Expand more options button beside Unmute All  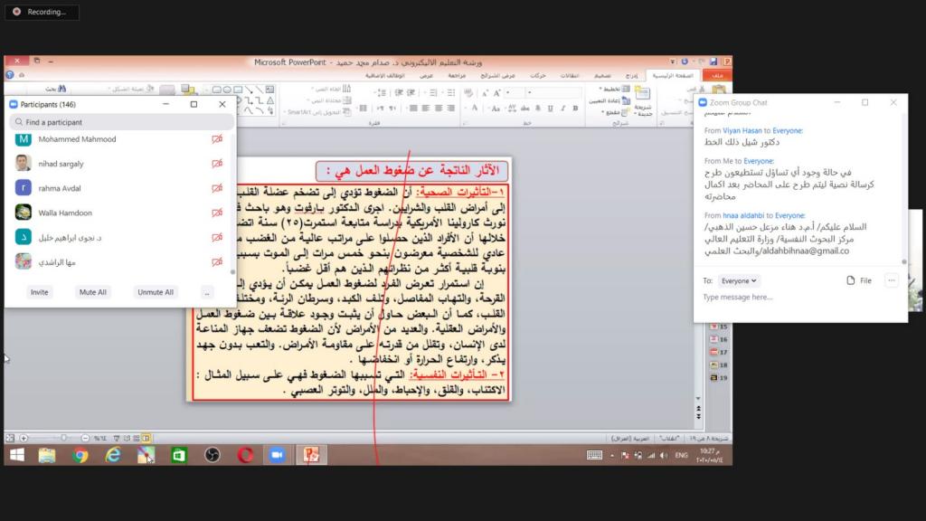[207, 292]
